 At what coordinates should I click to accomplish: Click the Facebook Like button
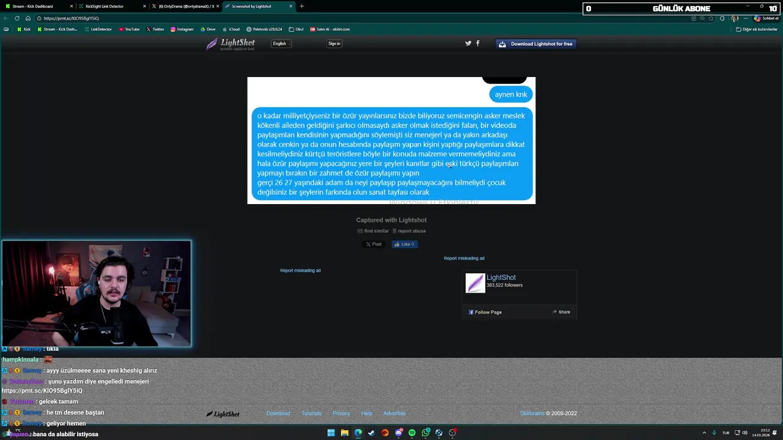pos(404,244)
